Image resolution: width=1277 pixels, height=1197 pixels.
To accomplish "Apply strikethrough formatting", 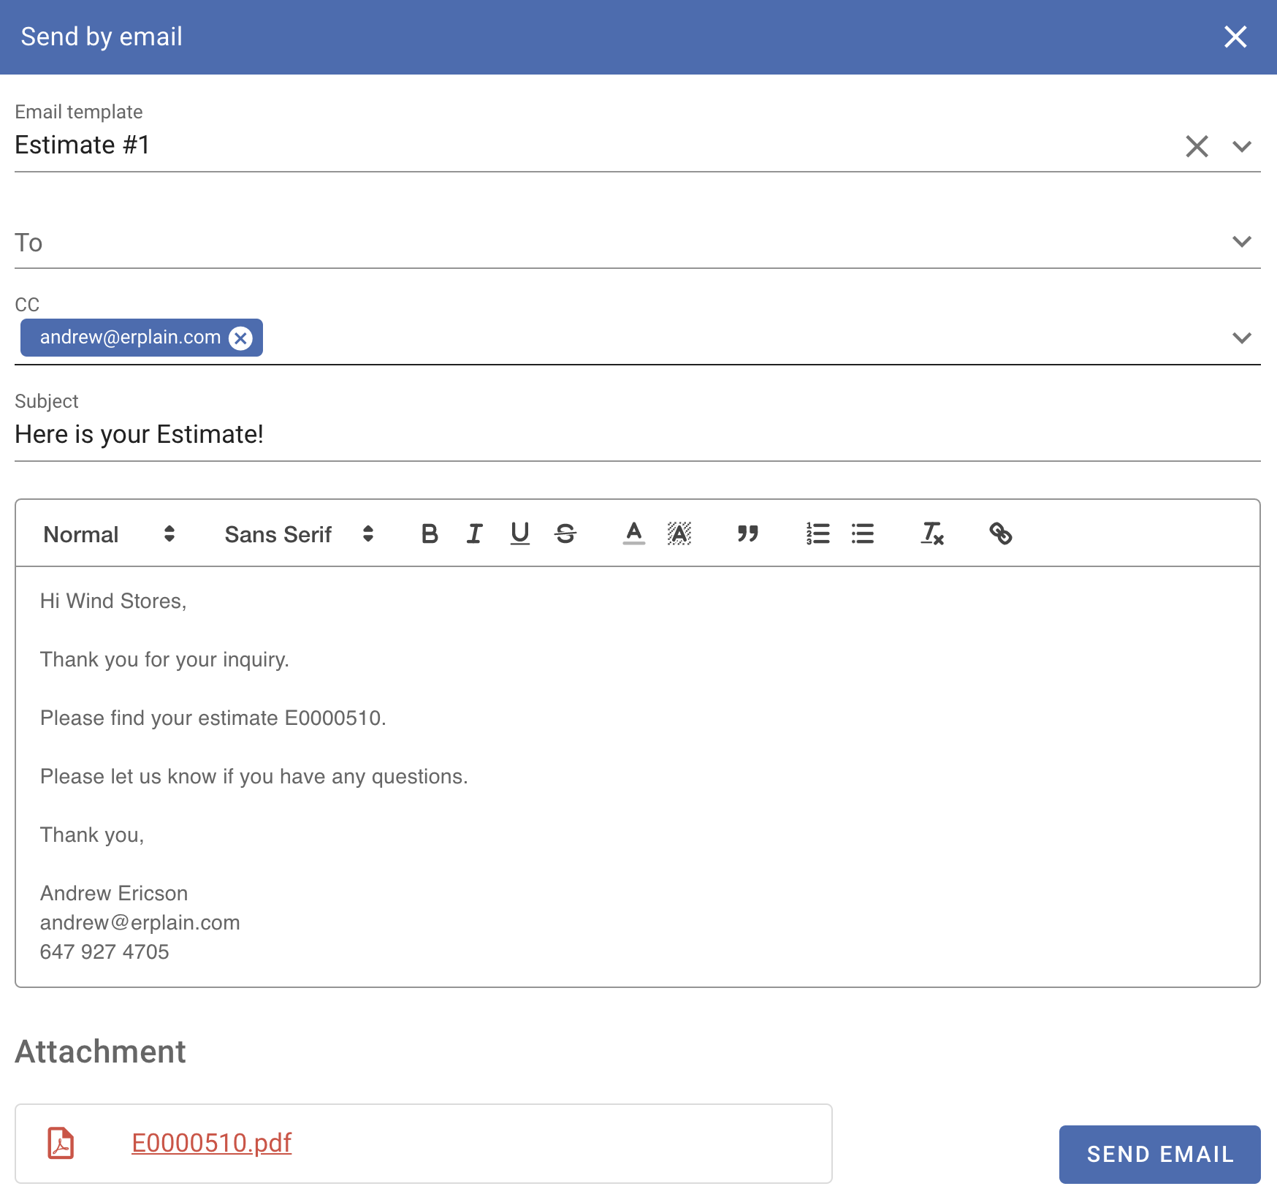I will click(565, 534).
